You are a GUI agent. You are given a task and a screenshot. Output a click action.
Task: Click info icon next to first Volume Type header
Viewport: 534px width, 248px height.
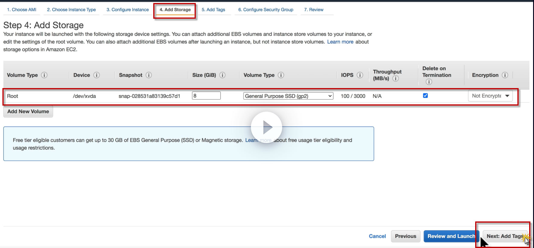(44, 75)
